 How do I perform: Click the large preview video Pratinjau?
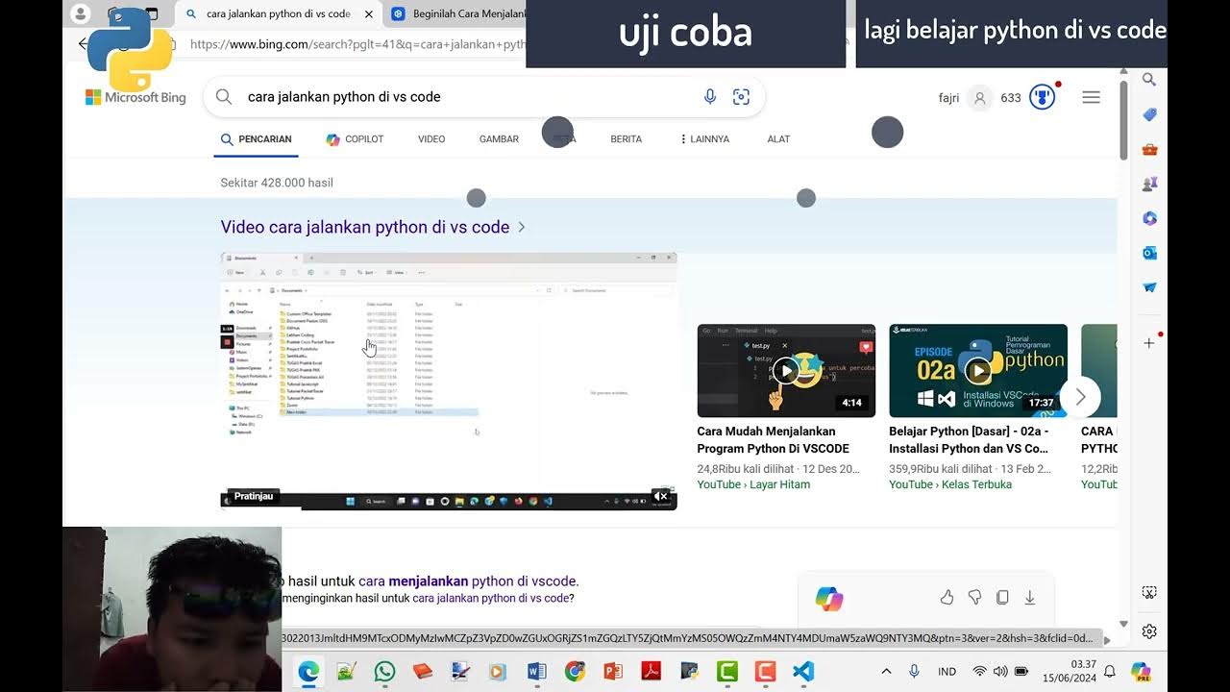pos(449,381)
